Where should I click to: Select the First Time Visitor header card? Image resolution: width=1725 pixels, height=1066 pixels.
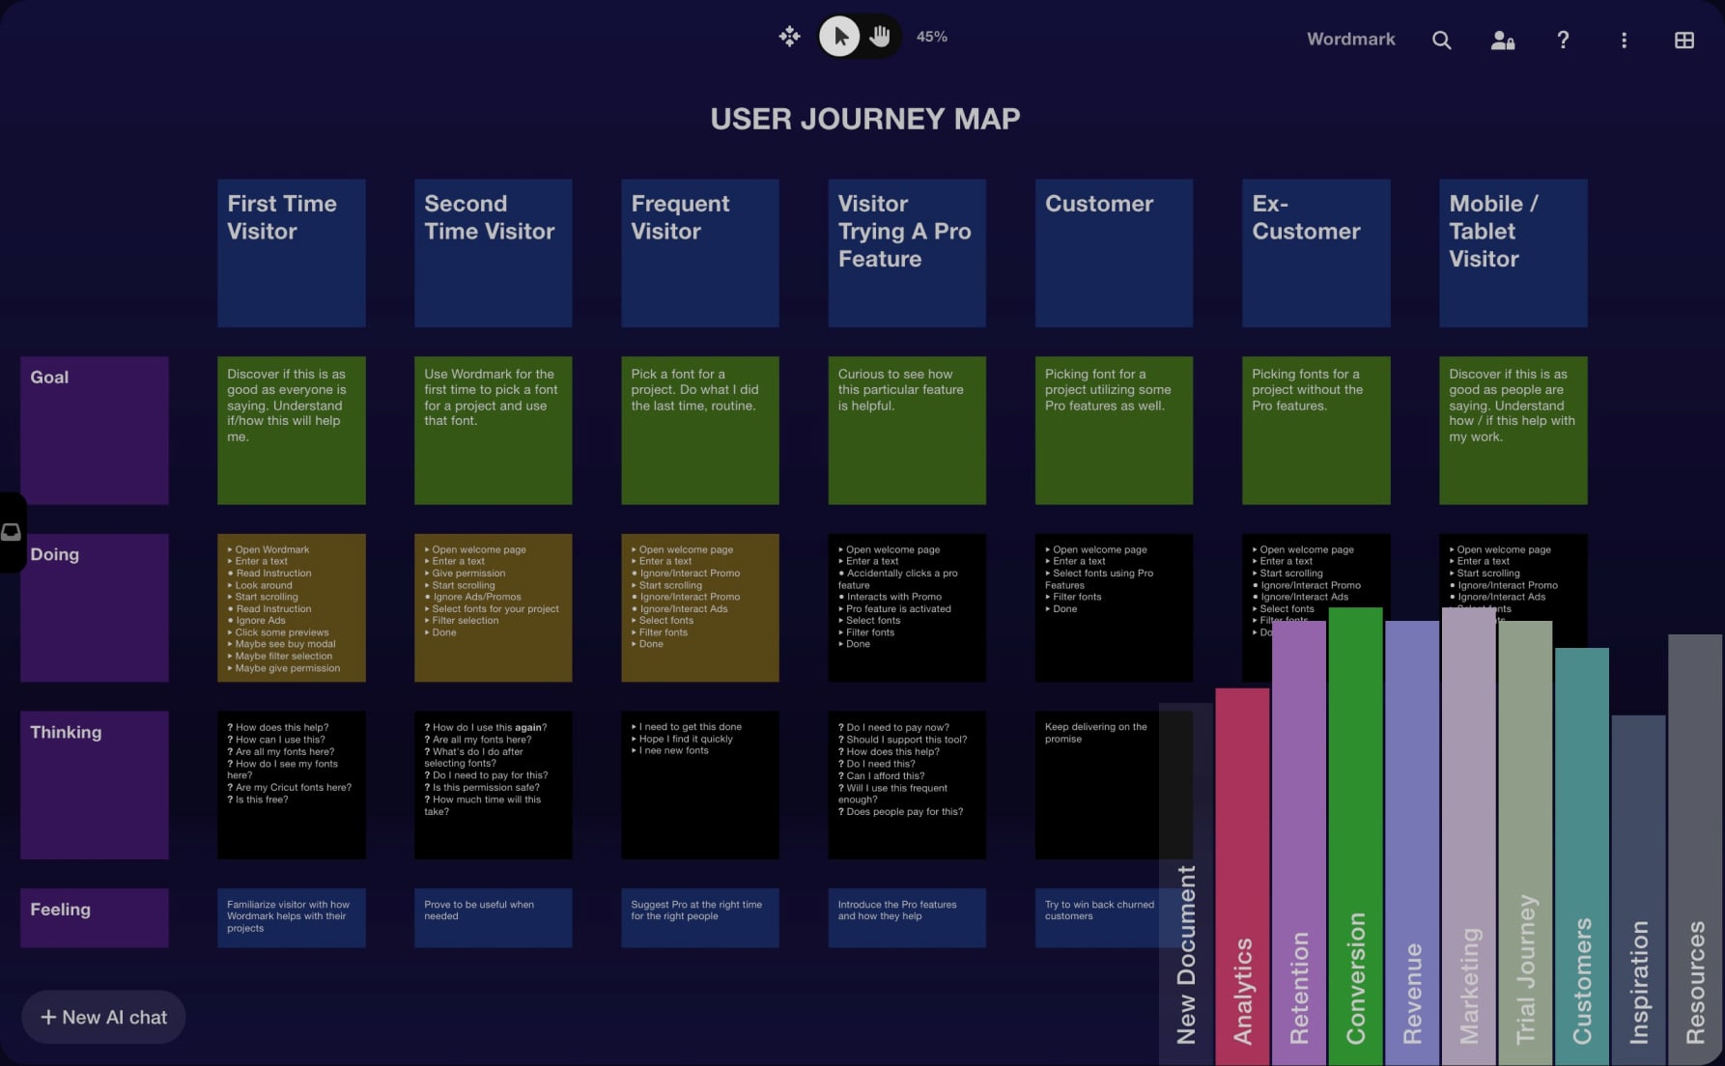[x=291, y=253]
